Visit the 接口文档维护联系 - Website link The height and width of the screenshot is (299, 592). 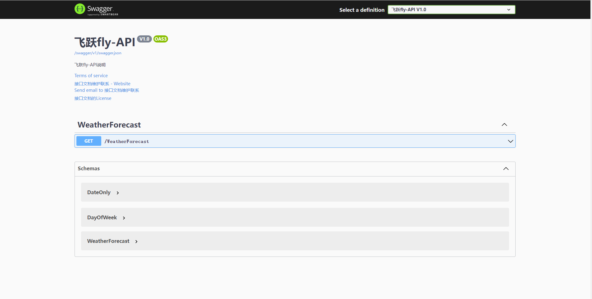102,84
